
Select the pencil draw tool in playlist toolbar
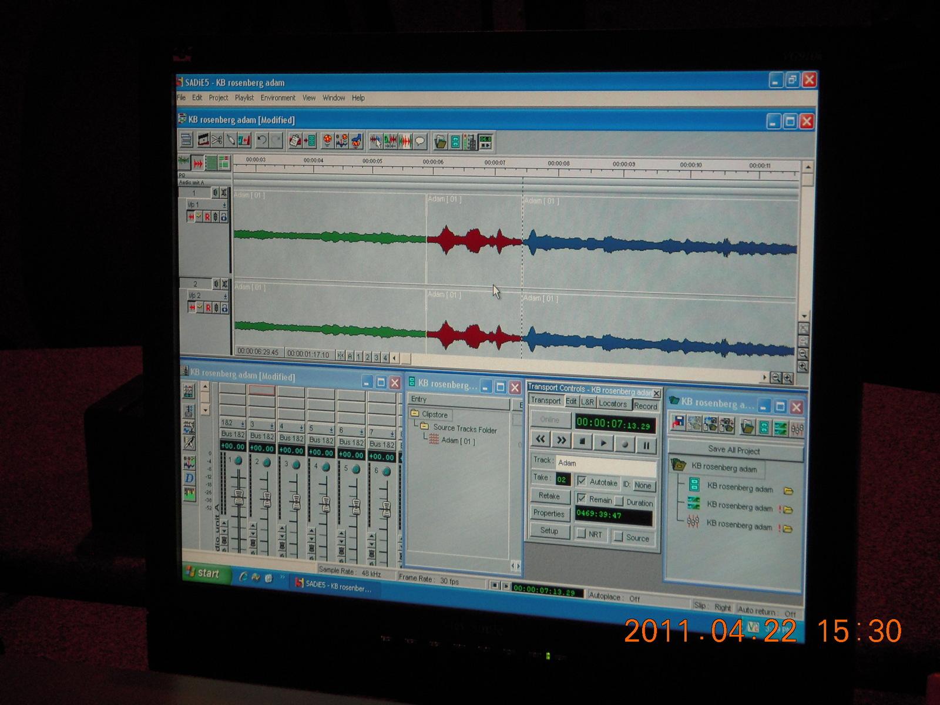point(231,140)
